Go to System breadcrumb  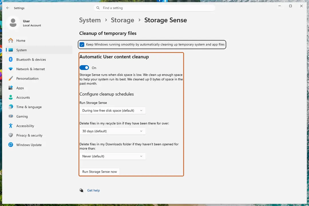(x=90, y=20)
